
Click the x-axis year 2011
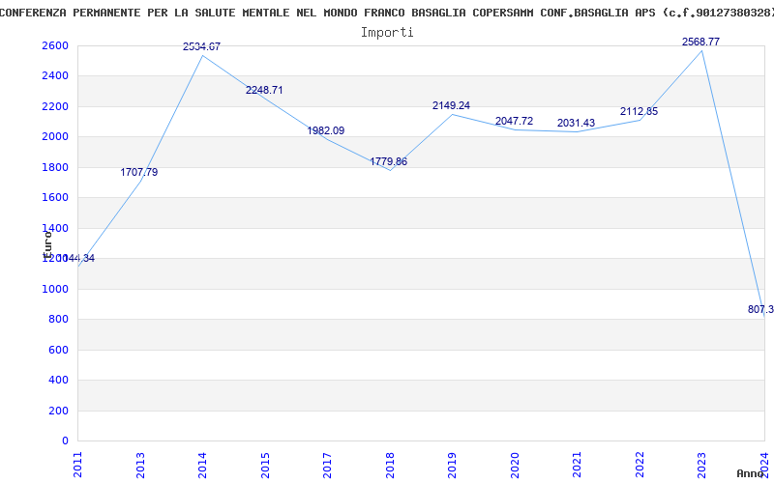[78, 465]
